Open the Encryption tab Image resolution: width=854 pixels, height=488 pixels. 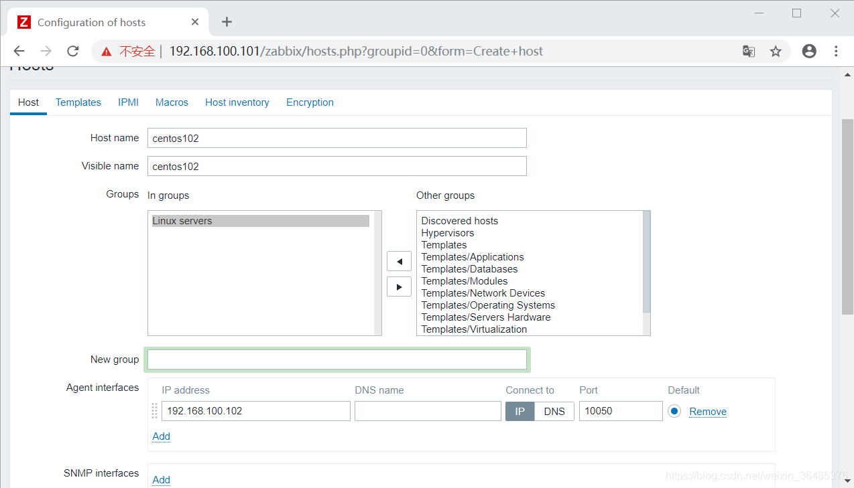click(310, 102)
